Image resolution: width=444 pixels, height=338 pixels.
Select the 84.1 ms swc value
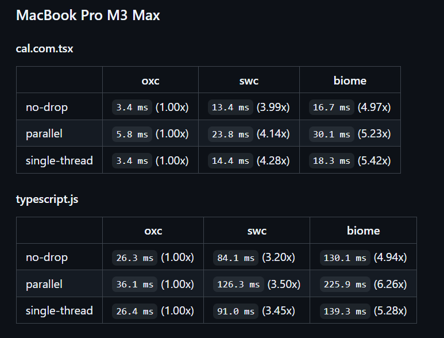236,258
